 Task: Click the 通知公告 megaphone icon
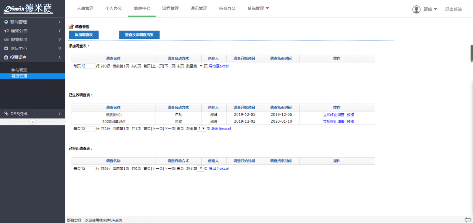(x=6, y=31)
